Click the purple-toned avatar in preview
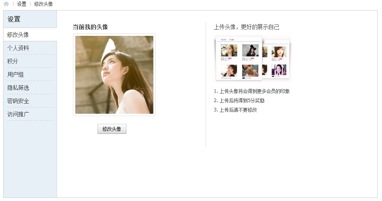 [x=279, y=70]
